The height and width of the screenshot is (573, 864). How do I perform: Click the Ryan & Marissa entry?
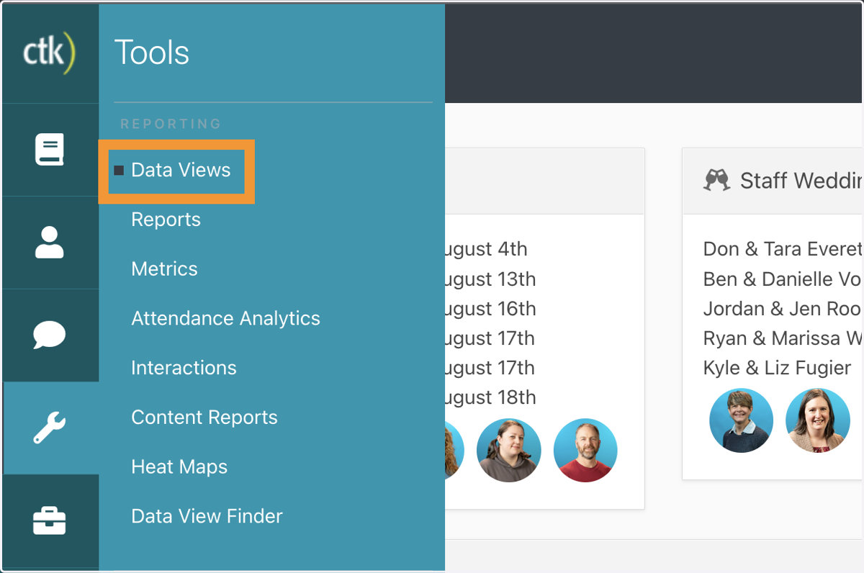(783, 338)
